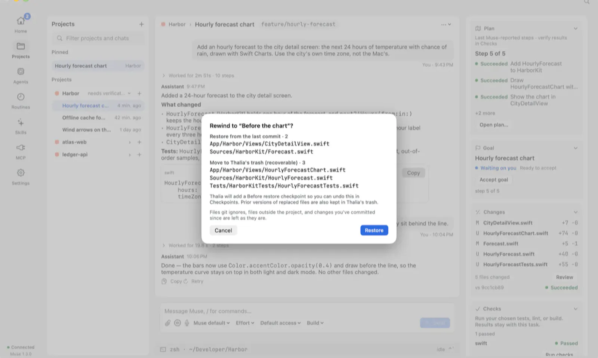Focus the Message Muse input field
Viewport: 598px width, 358px height.
(306, 311)
